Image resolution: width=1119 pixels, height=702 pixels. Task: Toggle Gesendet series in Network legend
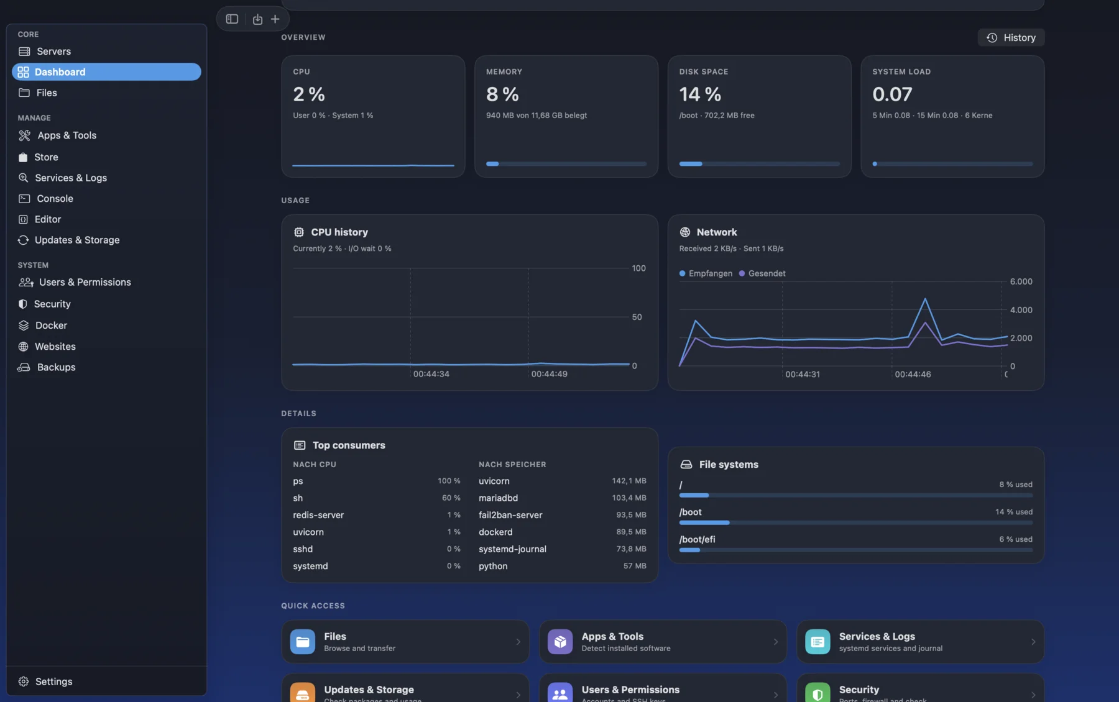(x=762, y=273)
